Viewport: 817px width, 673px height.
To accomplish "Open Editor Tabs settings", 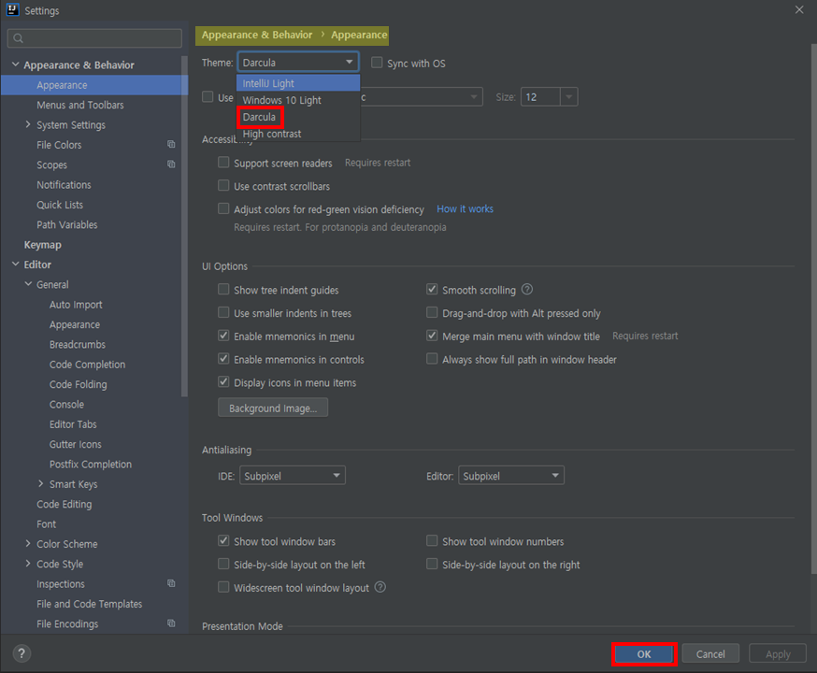I will pyautogui.click(x=73, y=424).
